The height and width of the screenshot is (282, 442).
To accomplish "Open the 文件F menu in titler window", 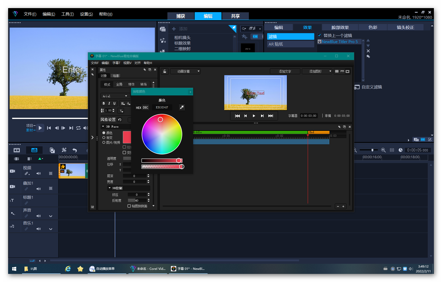I will tap(95, 63).
